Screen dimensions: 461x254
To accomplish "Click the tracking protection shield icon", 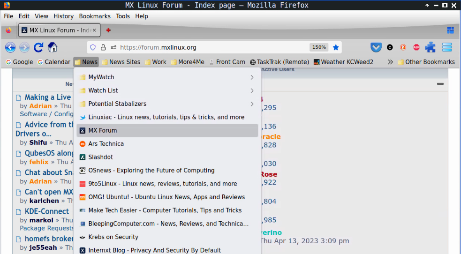I will pos(93,47).
